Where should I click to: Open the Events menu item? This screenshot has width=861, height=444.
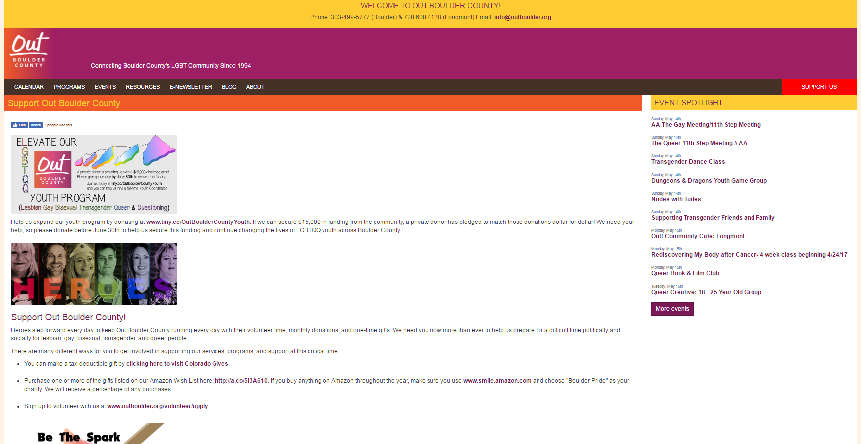point(105,87)
